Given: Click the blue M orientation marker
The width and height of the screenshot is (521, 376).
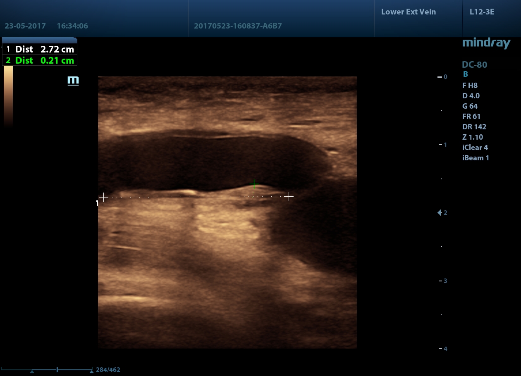Looking at the screenshot, I should point(73,81).
